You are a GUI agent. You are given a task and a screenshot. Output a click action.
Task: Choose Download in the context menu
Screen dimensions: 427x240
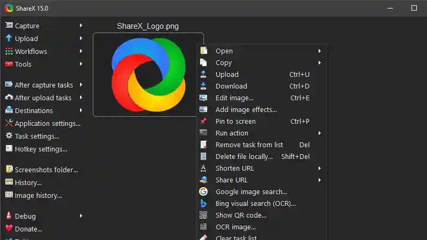tap(262, 86)
